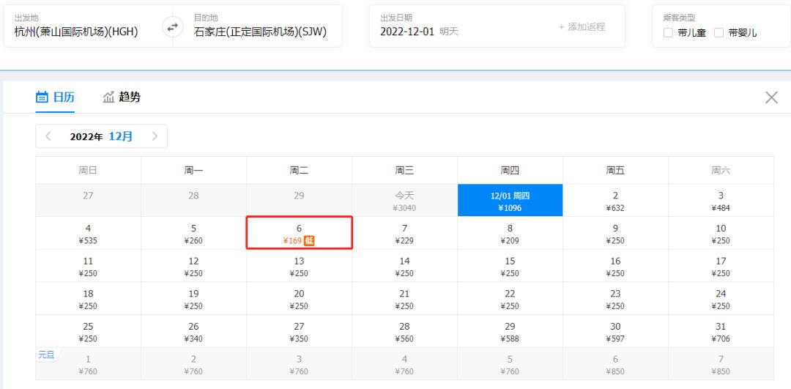Screen dimensions: 791x389
Task: Select December 2 priced ¥632
Action: click(615, 200)
